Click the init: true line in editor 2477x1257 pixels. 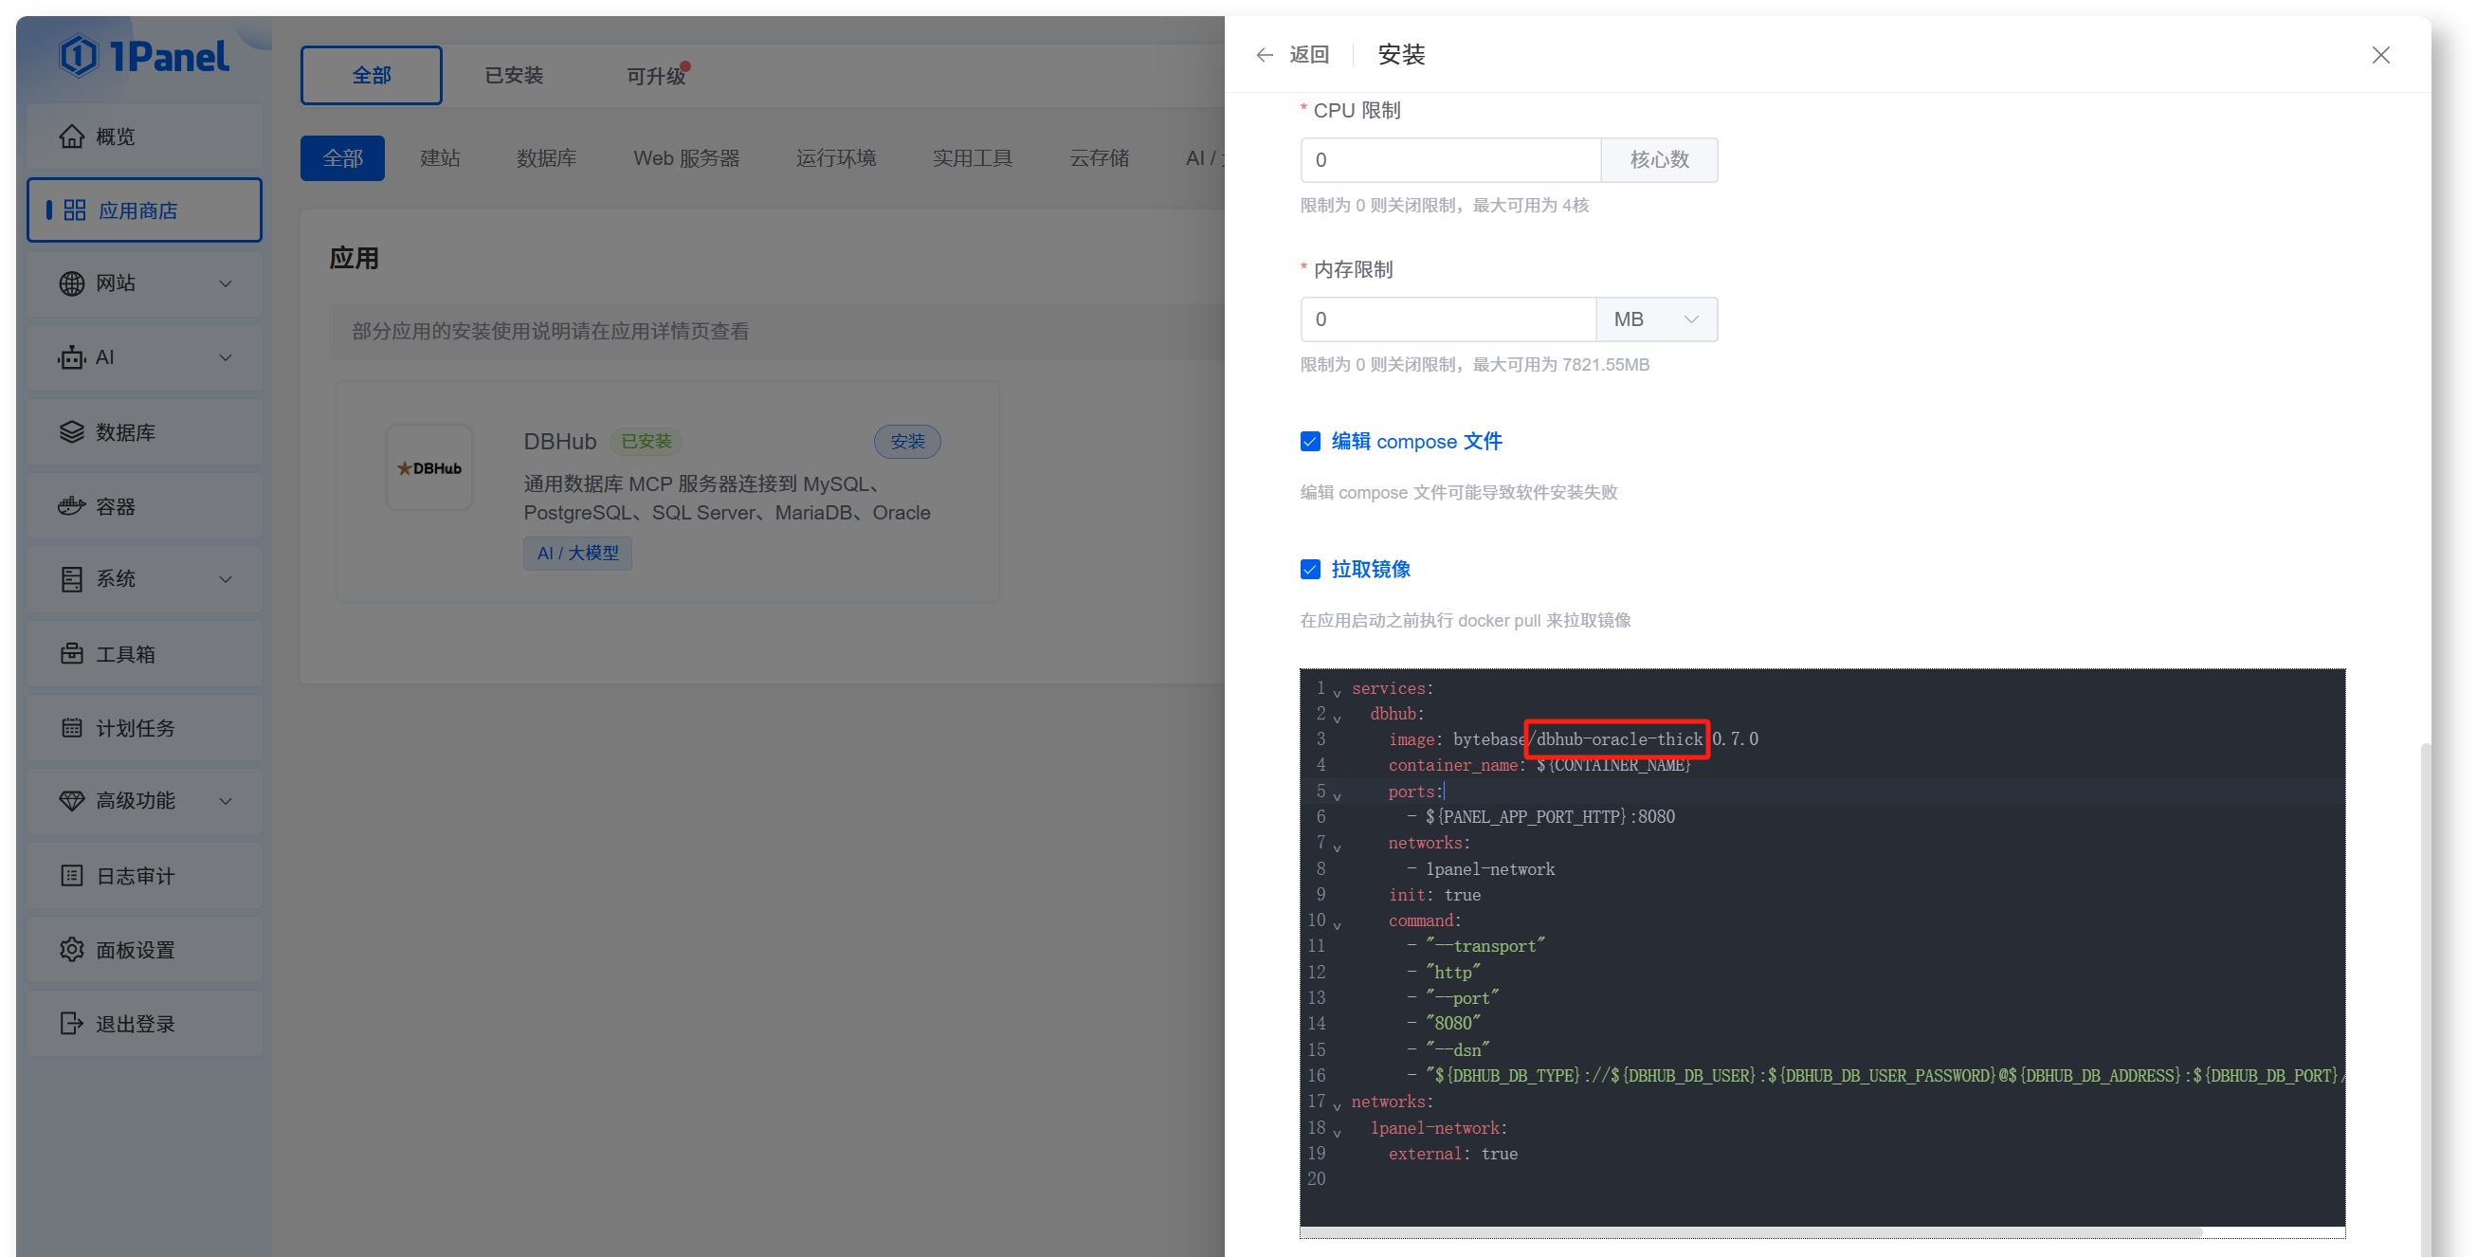[1434, 896]
